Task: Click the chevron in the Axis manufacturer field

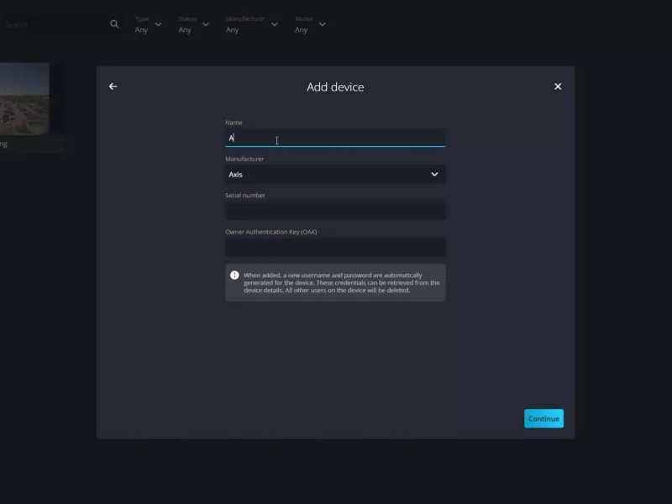Action: point(434,175)
